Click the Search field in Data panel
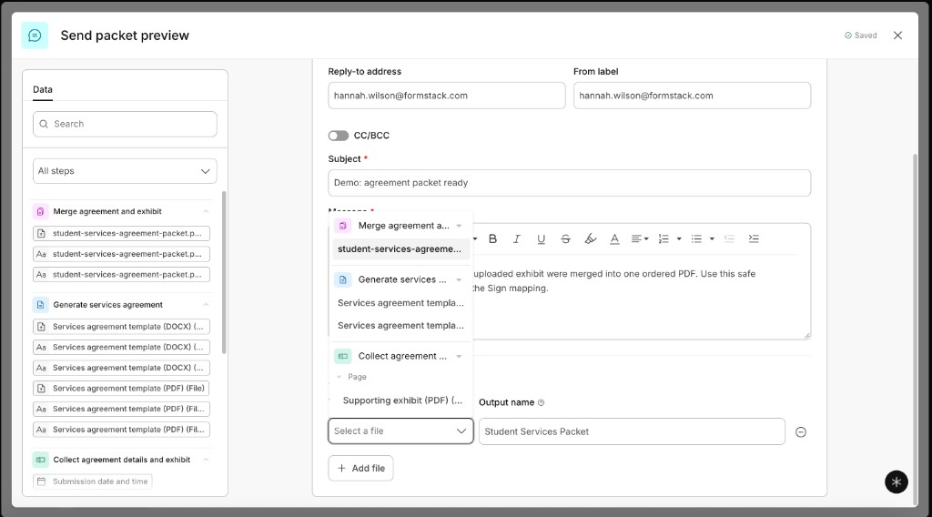The image size is (932, 517). click(x=125, y=124)
